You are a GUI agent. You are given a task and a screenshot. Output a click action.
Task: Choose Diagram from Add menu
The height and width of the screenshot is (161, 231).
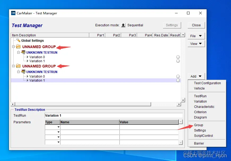click(x=200, y=117)
